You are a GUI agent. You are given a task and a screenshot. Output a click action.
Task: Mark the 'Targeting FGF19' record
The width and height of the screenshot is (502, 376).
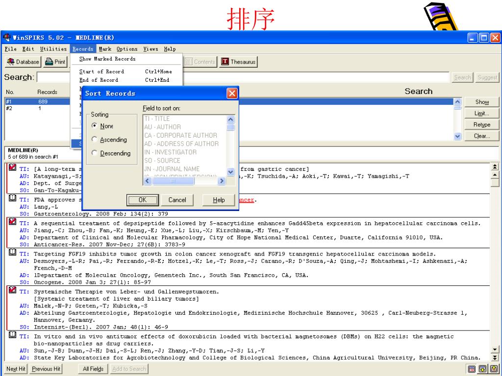[12, 252]
